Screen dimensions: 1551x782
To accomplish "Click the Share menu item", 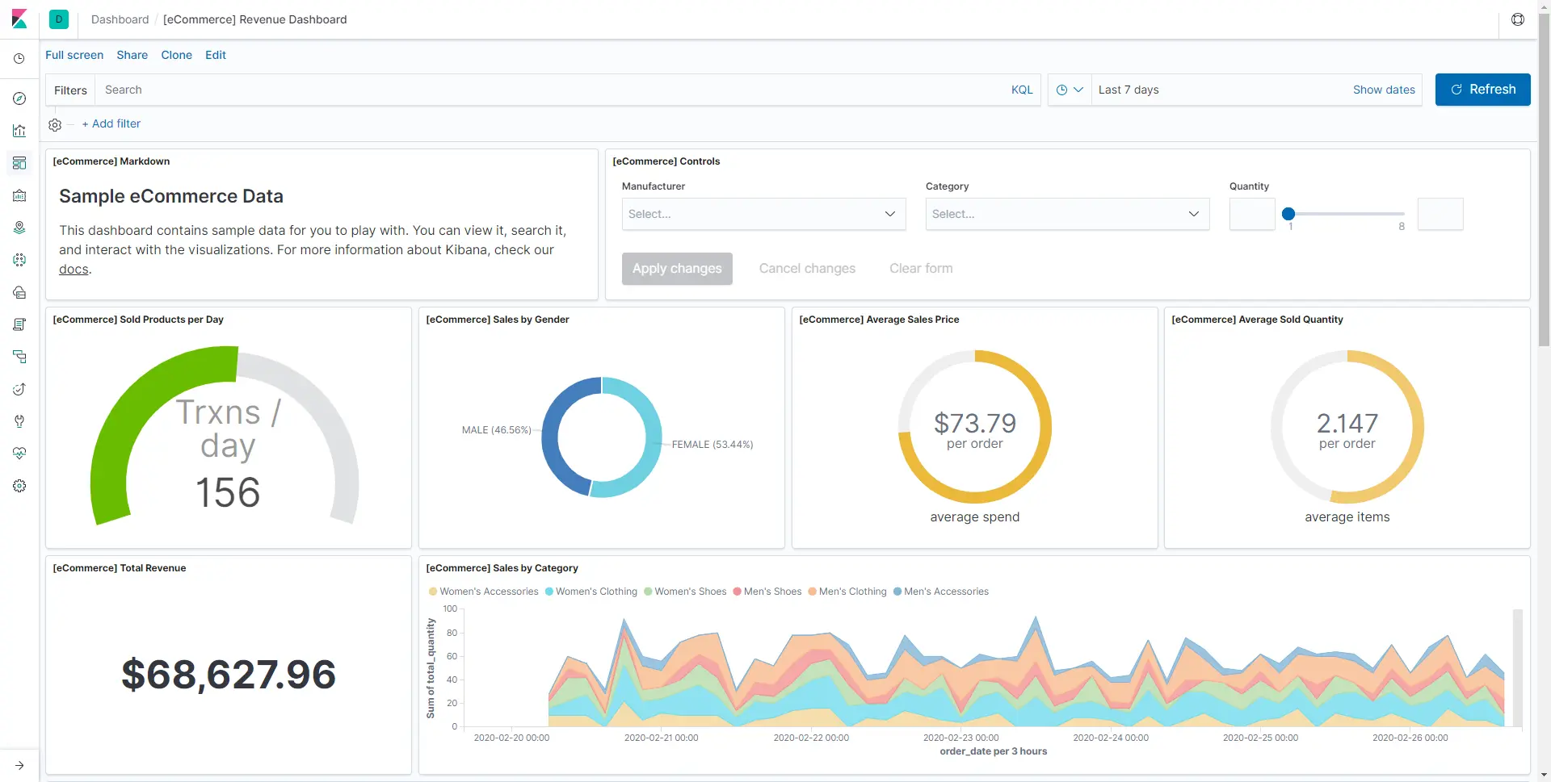I will tap(132, 55).
